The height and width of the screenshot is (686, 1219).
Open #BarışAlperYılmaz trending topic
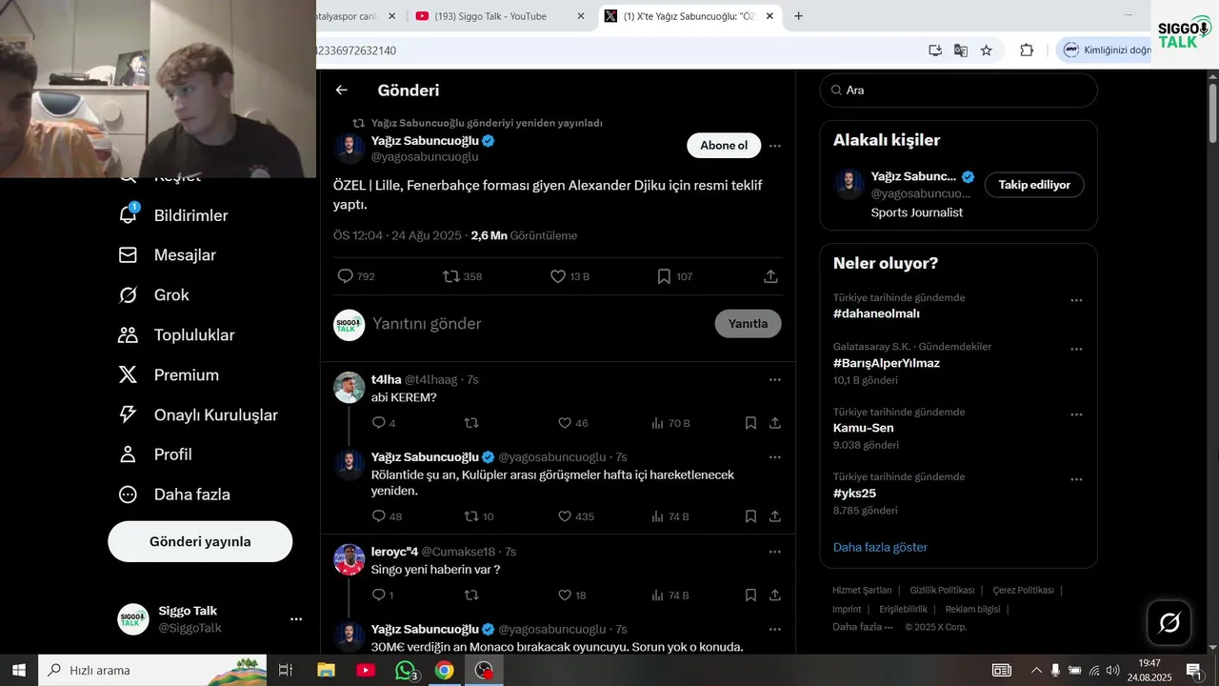coord(887,363)
